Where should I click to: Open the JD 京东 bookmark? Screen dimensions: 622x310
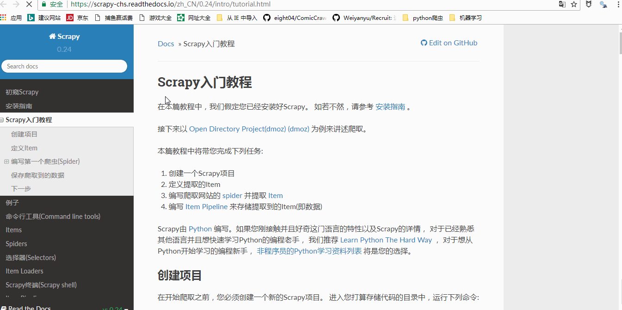click(x=77, y=18)
